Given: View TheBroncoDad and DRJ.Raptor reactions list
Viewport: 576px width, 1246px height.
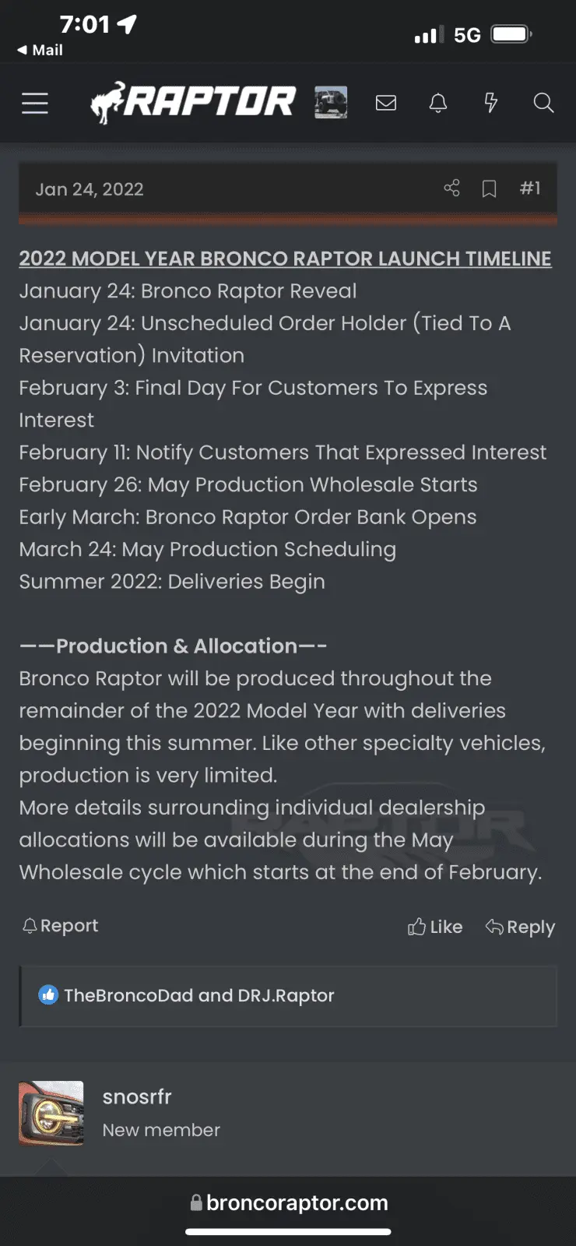Looking at the screenshot, I should point(199,995).
